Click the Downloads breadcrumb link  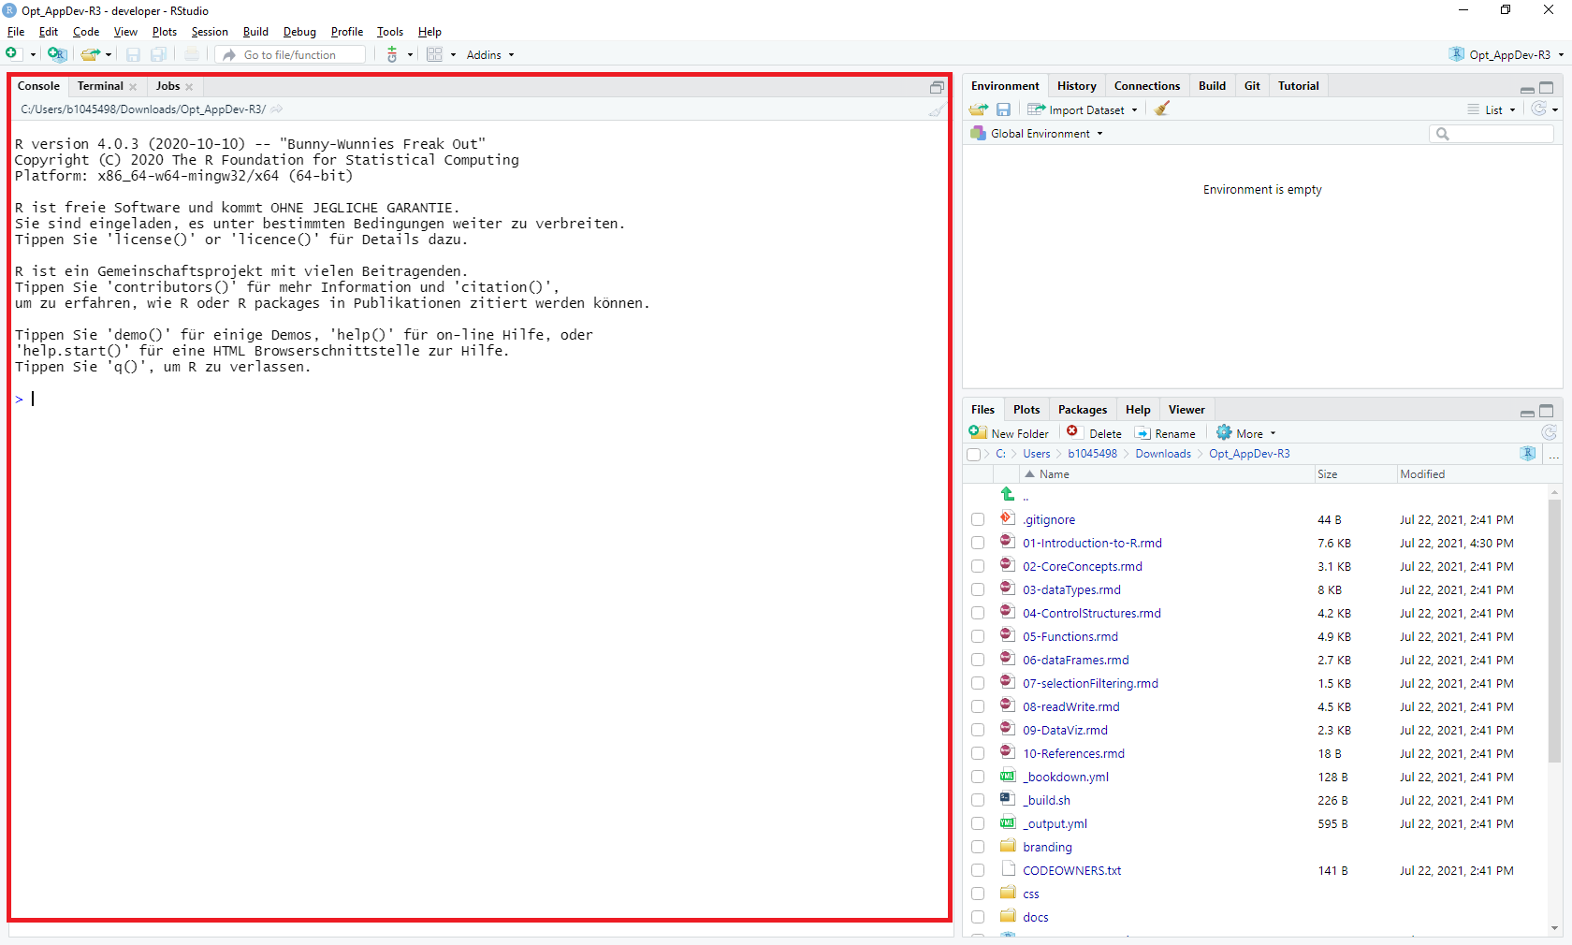point(1163,454)
